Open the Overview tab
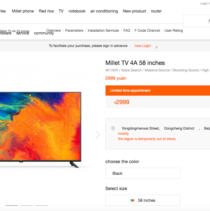 pos(53,30)
